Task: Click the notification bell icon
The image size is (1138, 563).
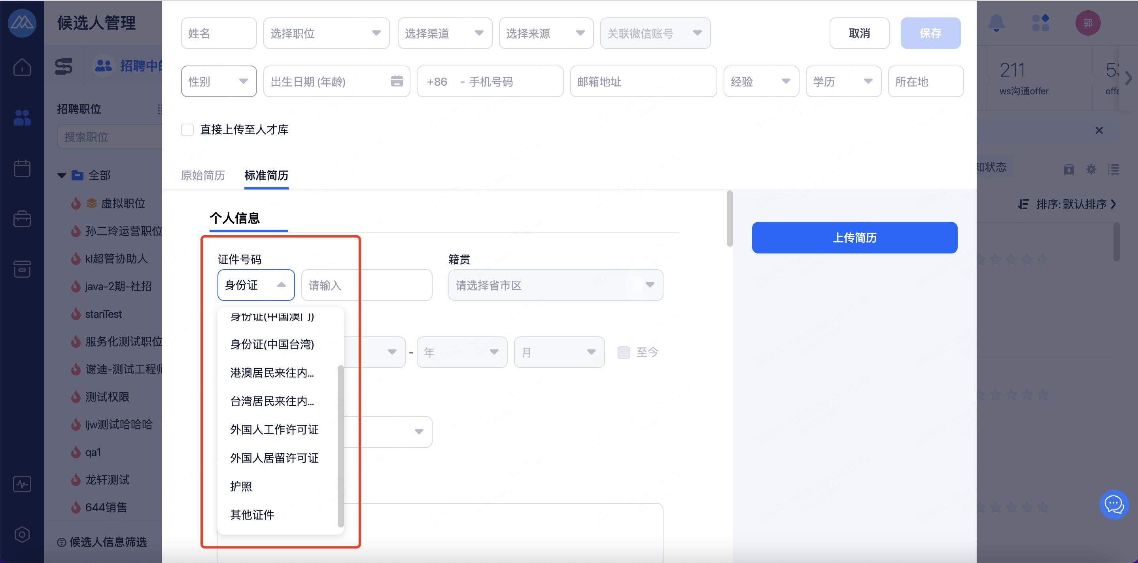Action: (996, 23)
